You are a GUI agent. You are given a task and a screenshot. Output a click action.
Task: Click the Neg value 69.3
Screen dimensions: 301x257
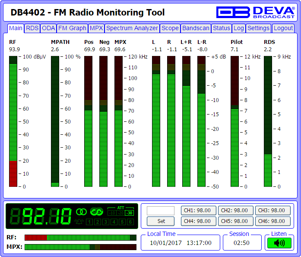105,50
